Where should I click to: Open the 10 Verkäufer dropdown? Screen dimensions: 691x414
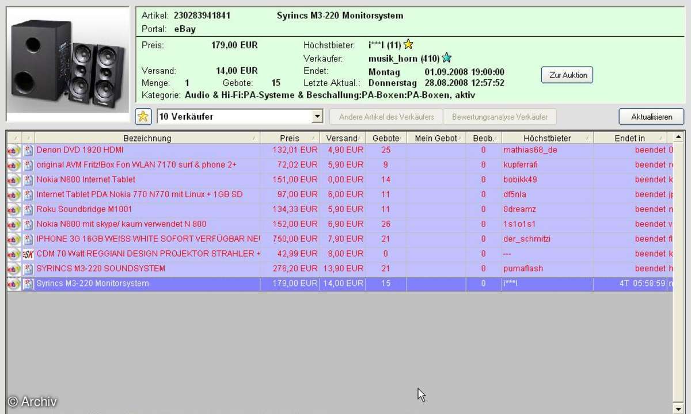click(x=317, y=117)
